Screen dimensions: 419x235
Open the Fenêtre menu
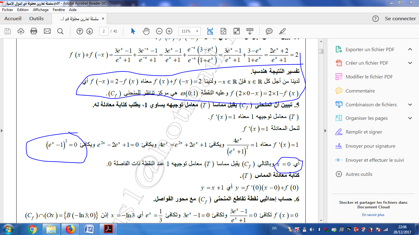(x=59, y=10)
